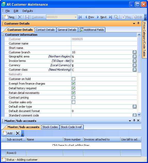Click Use bill to ad... column header
The image size is (148, 163).
[131, 139]
